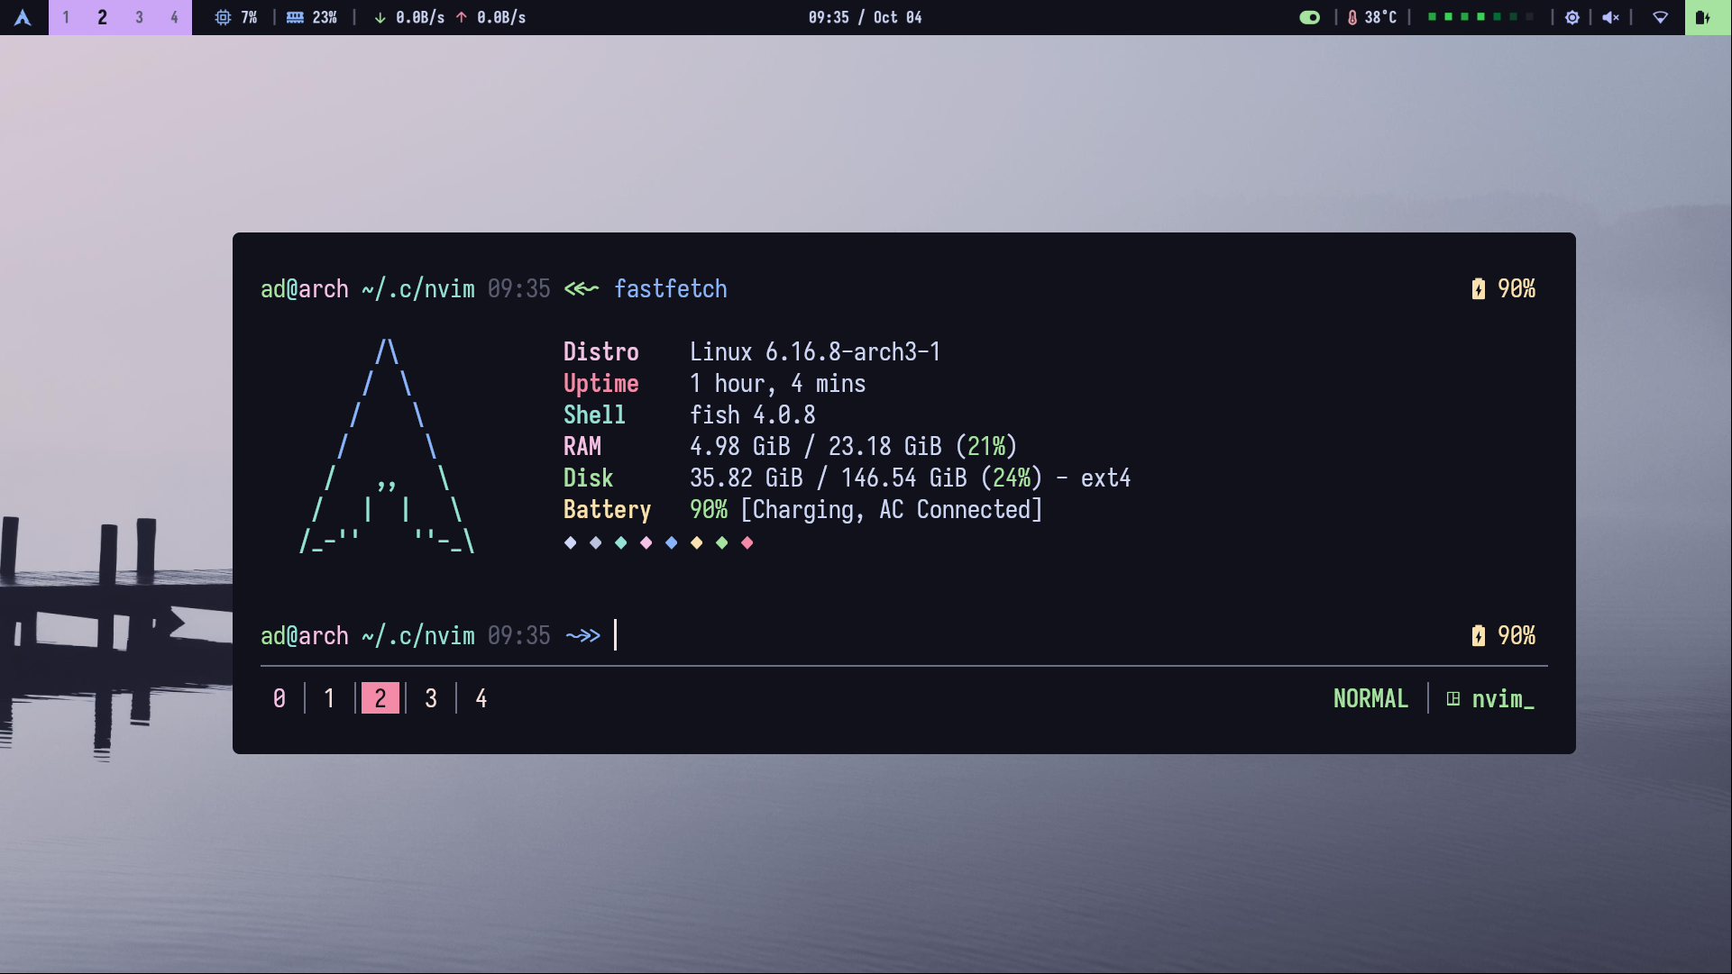Click the download speed arrow indicator
This screenshot has height=974, width=1732.
coord(380,17)
